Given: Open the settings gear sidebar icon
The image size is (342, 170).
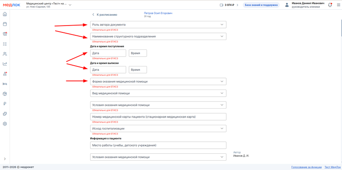Looking at the screenshot, I should [x=5, y=124].
